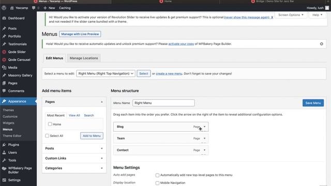
Task: Click the Settings sidebar icon
Action: coord(4,180)
